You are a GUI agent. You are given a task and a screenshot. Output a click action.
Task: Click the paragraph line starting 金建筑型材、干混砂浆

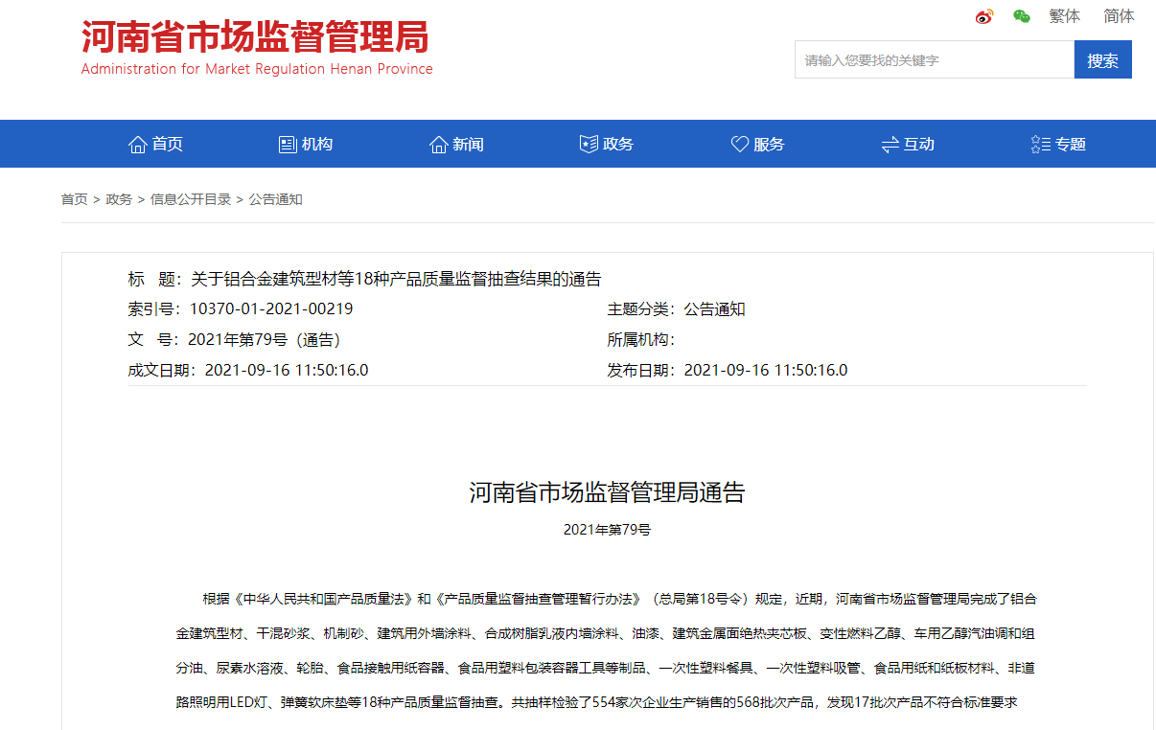tap(606, 633)
